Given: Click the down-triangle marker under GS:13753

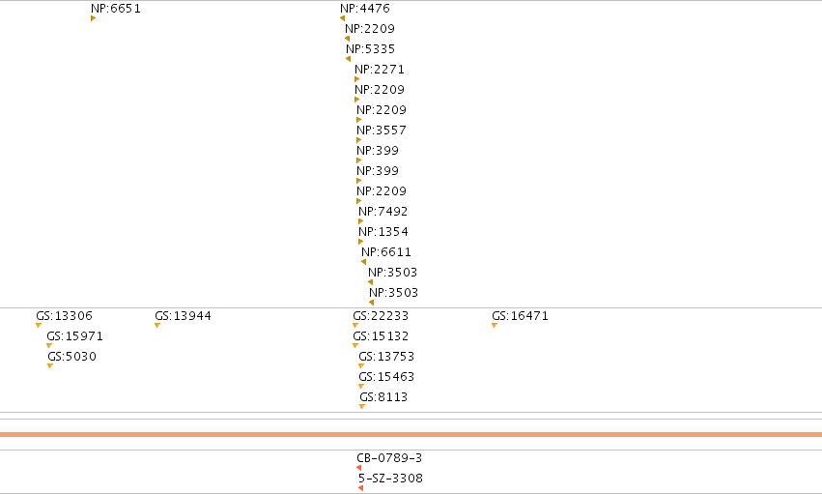Looking at the screenshot, I should (361, 366).
